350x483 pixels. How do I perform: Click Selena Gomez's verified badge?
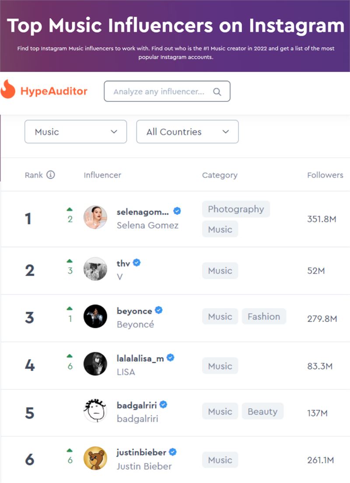(x=177, y=211)
